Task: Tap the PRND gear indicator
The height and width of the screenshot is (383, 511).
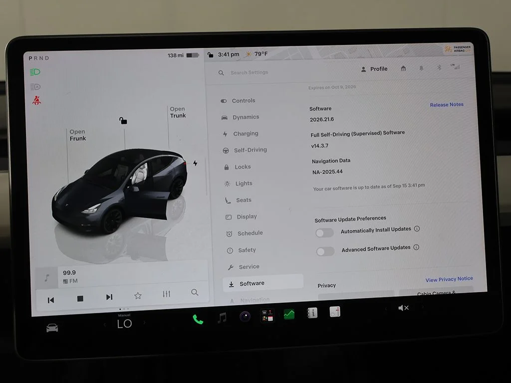Action: pyautogui.click(x=39, y=58)
